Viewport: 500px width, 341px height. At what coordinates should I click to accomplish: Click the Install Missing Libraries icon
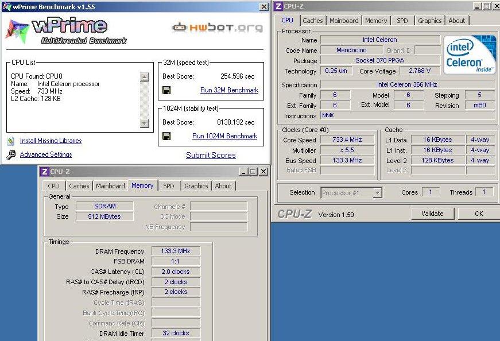click(x=11, y=141)
